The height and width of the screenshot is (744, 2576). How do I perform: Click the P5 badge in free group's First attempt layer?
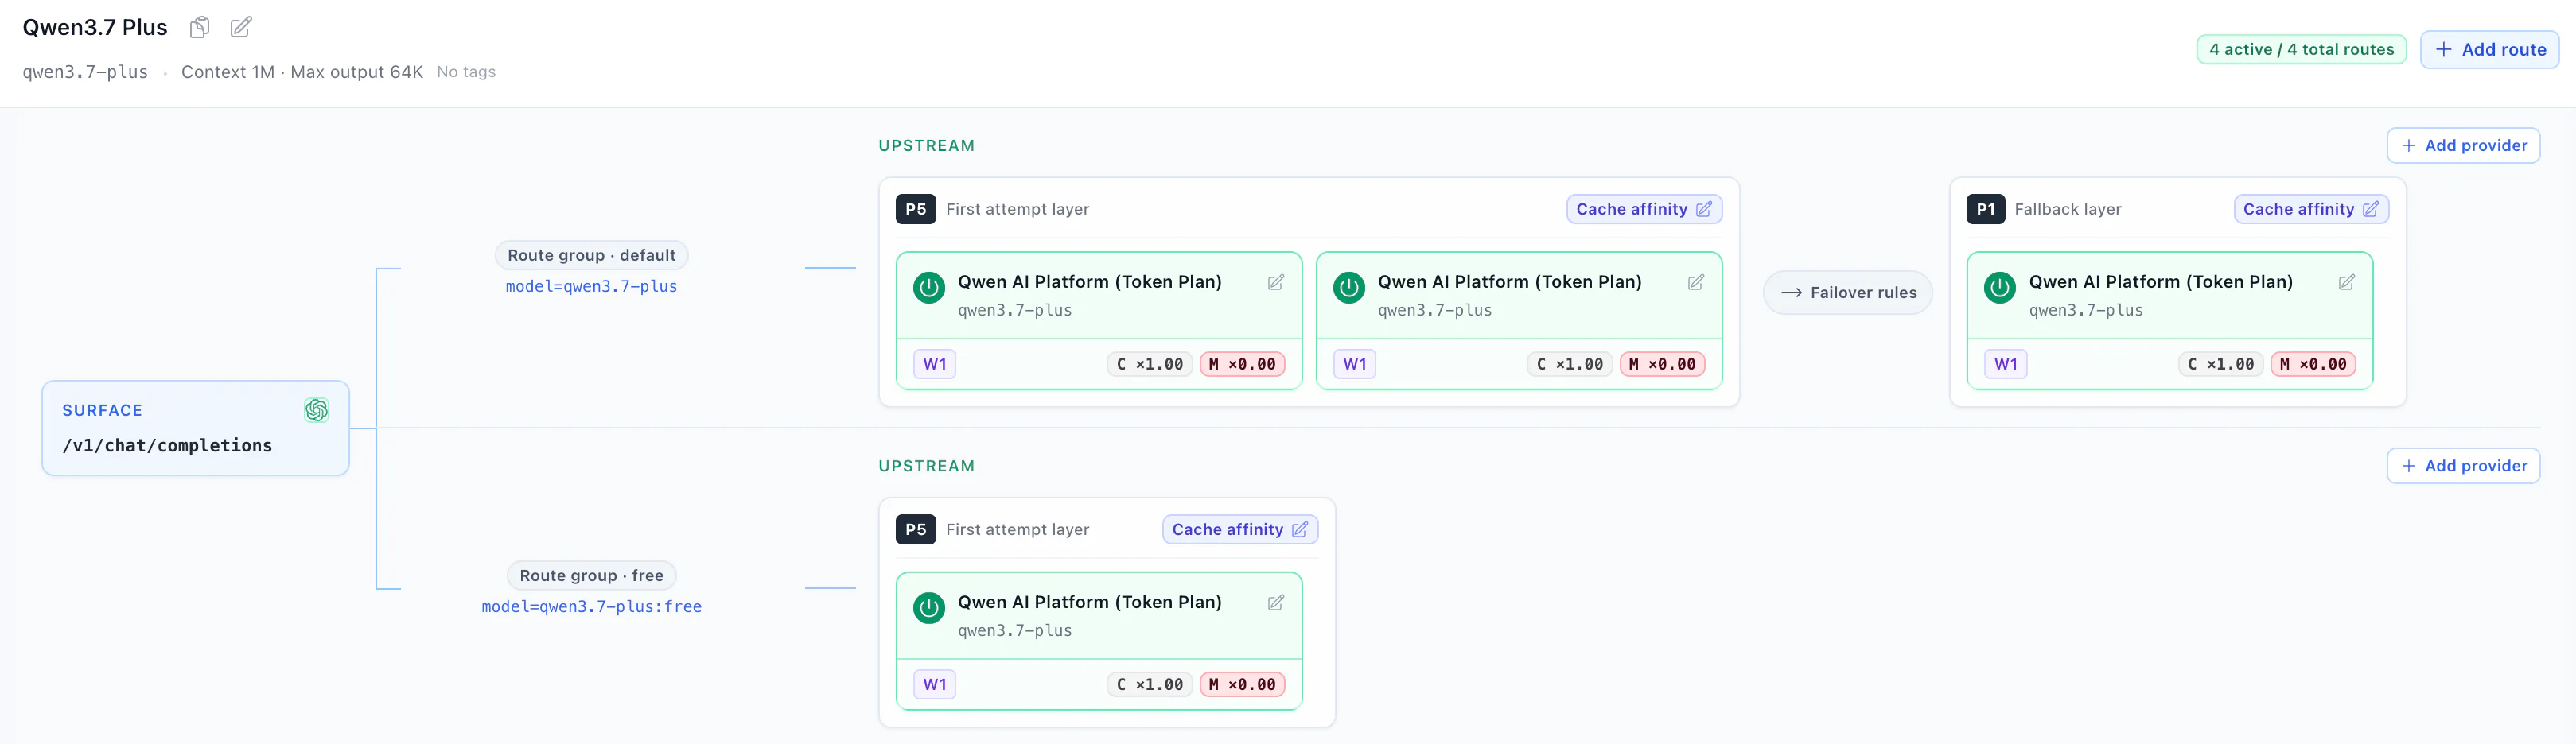pyautogui.click(x=916, y=530)
